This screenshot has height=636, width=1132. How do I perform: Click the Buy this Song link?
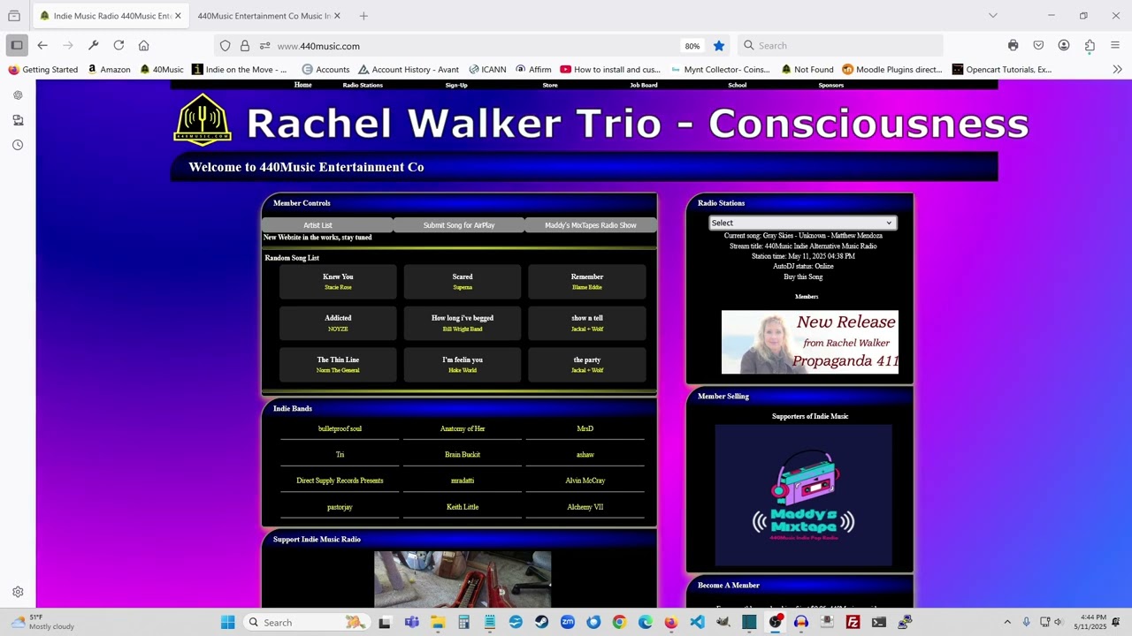click(803, 276)
